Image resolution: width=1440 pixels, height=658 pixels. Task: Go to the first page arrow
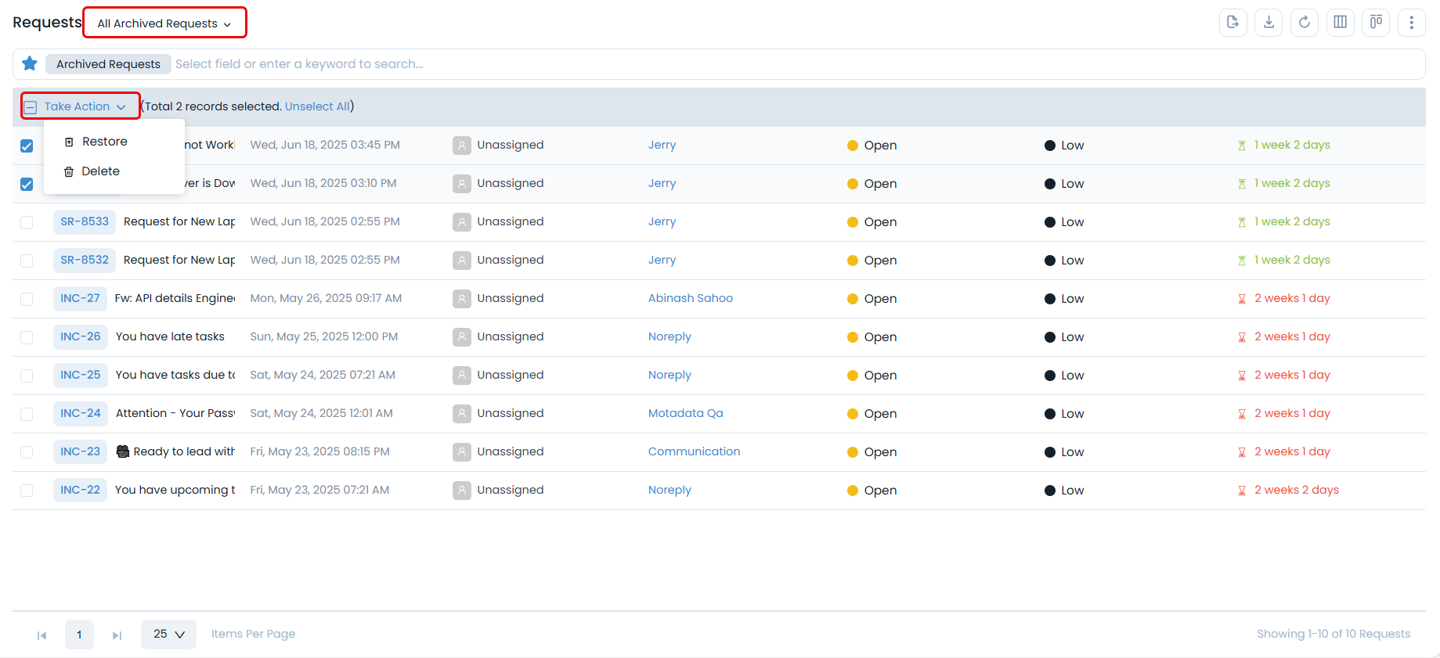click(42, 635)
